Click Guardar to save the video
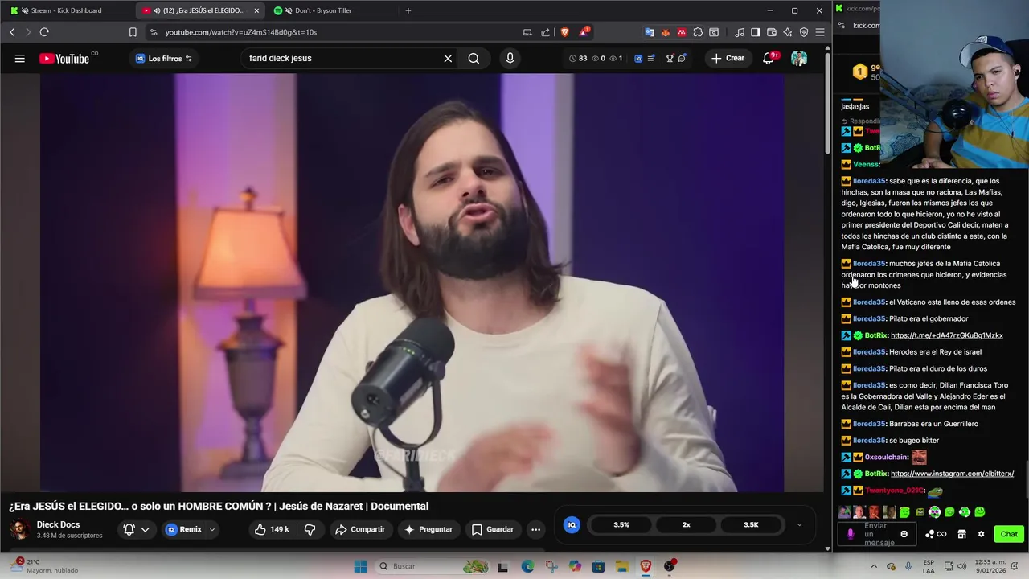This screenshot has height=579, width=1029. [492, 529]
